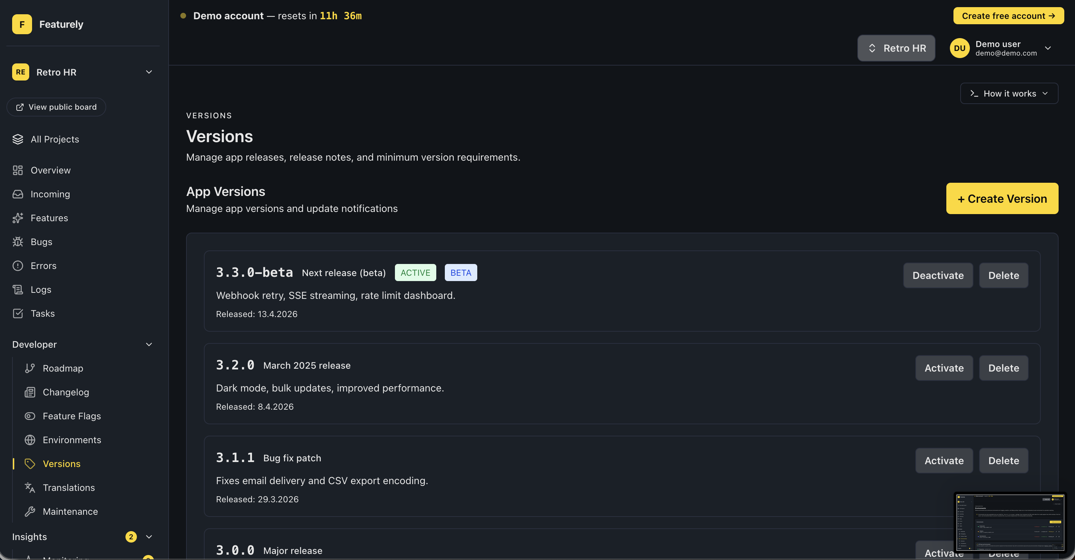Screen dimensions: 1075x560
Task: Click the picture-in-picture thumbnail preview
Action: tap(1009, 522)
